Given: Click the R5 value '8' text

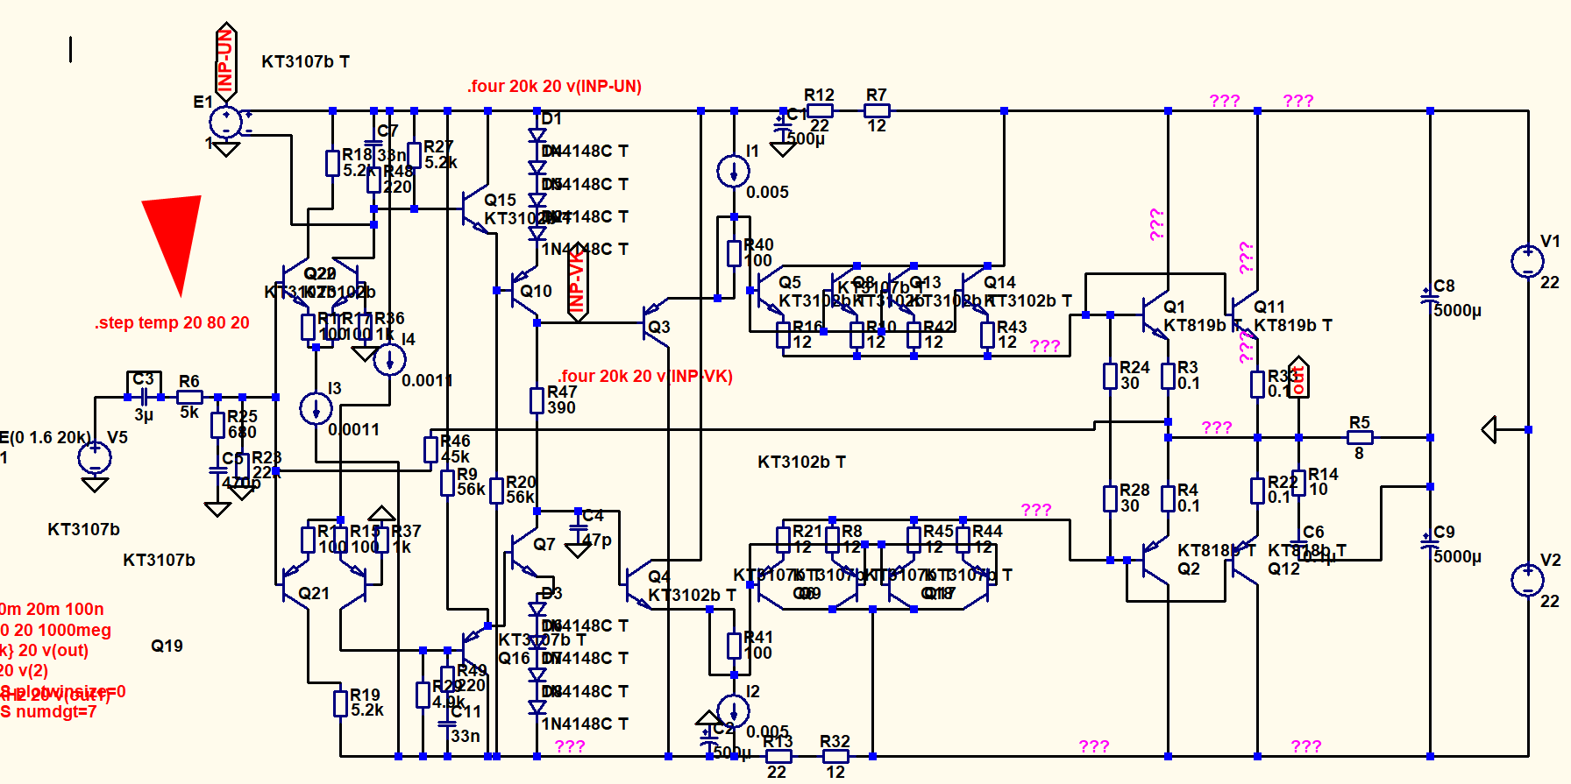Looking at the screenshot, I should pos(1360,454).
